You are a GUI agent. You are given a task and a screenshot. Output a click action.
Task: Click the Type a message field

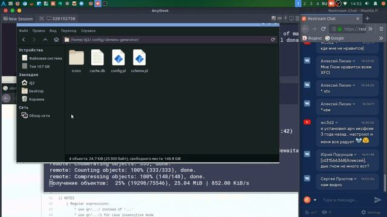point(345,200)
